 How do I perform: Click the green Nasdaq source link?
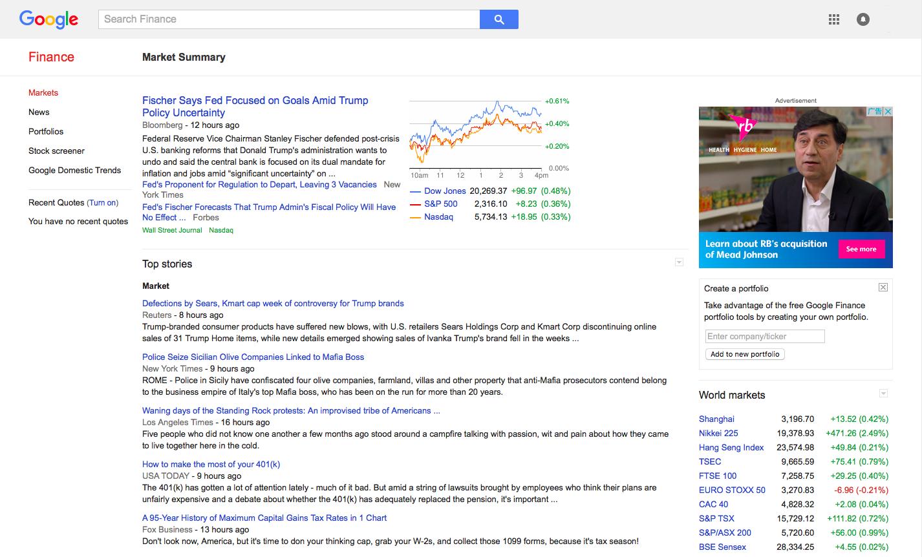[x=221, y=230]
